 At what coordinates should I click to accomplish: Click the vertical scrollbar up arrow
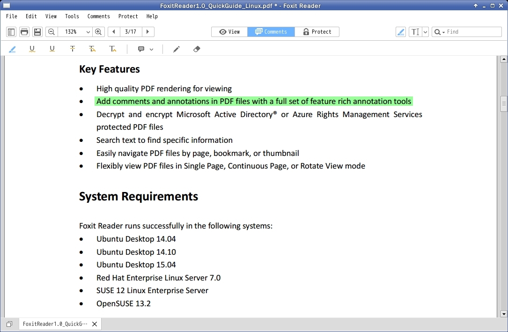coord(504,59)
